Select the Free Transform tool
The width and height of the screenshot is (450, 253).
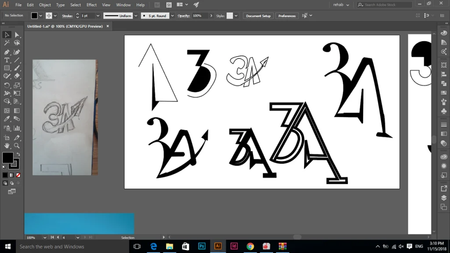17,93
